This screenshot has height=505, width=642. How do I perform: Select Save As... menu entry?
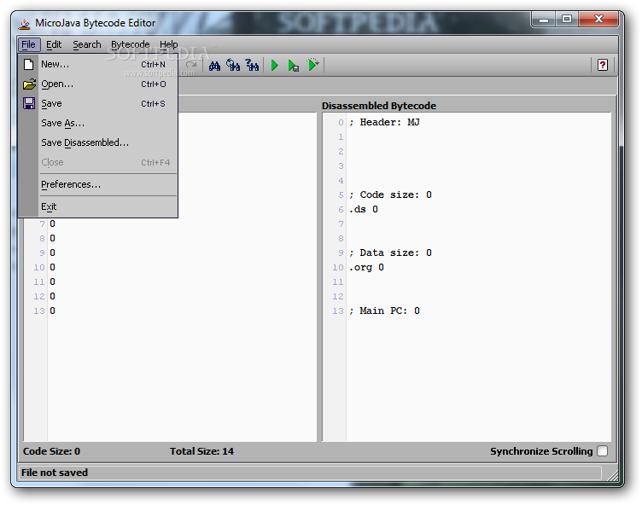tap(98, 123)
